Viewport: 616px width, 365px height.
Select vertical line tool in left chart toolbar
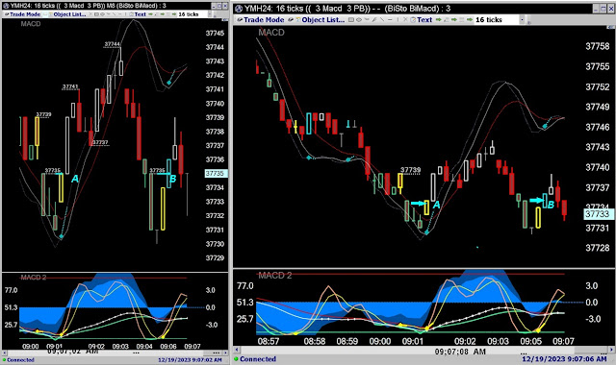pos(125,14)
